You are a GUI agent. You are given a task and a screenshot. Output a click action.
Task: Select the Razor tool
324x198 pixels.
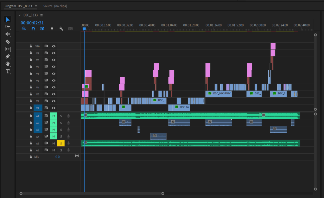(8, 42)
